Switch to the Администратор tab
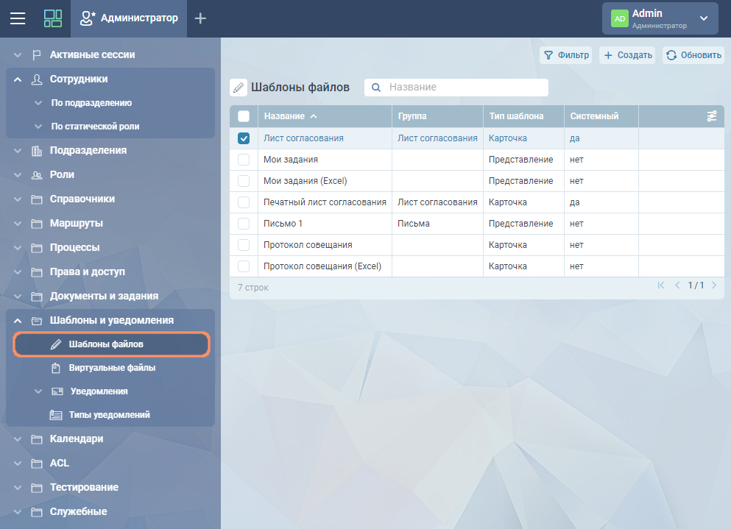731x529 pixels. click(x=129, y=18)
